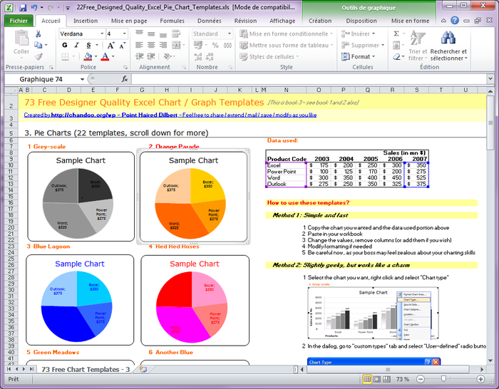
Task: Switch to the Données ribbon tab
Action: tap(209, 21)
